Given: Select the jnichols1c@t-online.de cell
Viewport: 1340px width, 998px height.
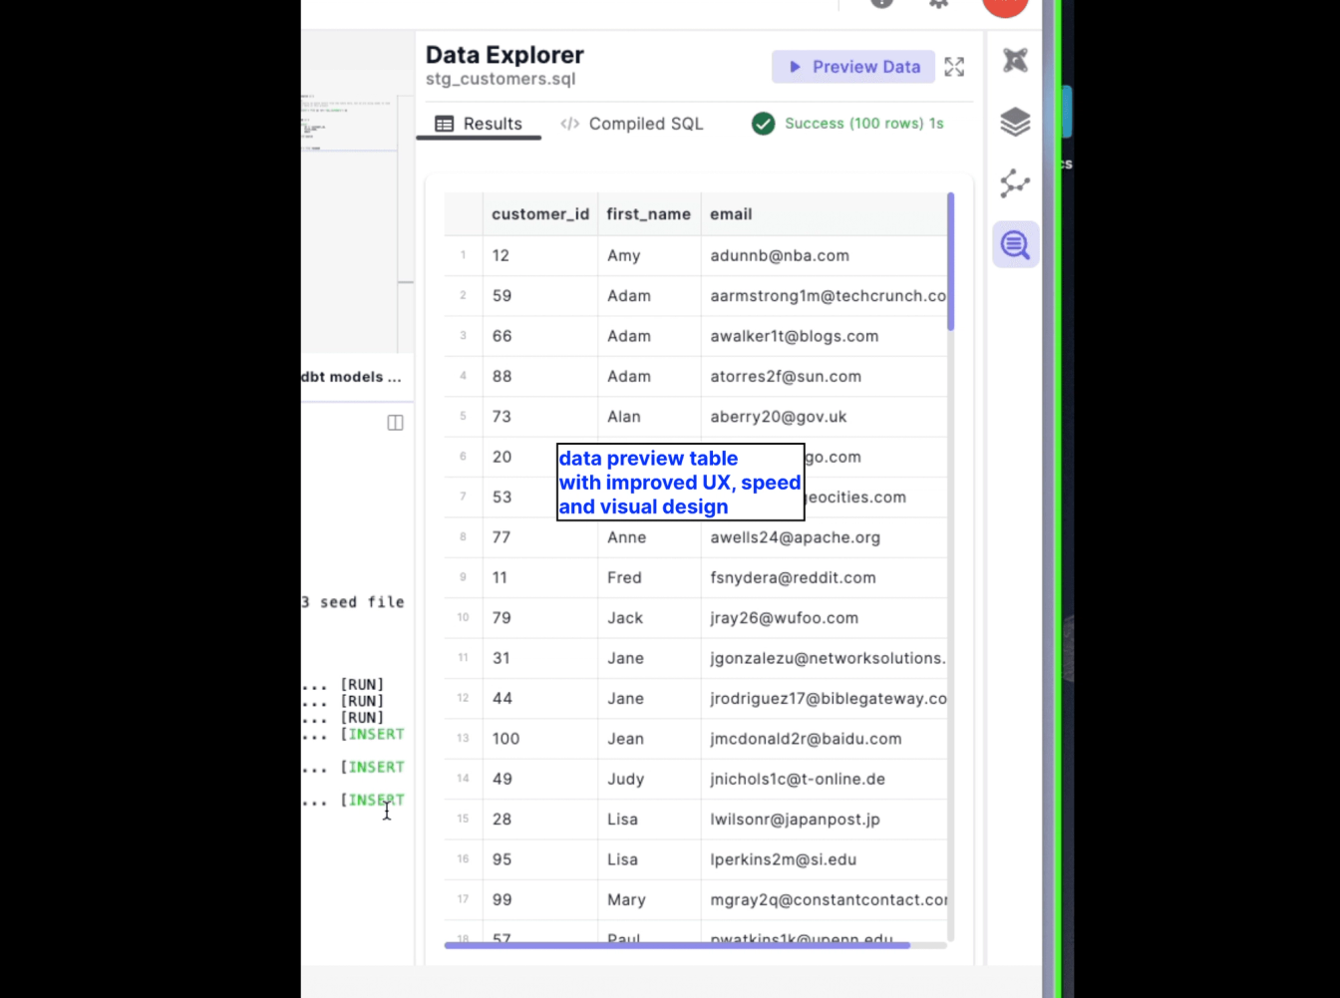Looking at the screenshot, I should 824,780.
